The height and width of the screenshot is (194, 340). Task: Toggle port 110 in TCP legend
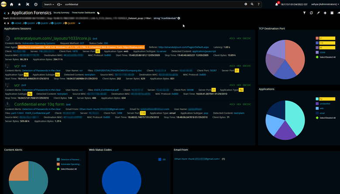pos(325,43)
